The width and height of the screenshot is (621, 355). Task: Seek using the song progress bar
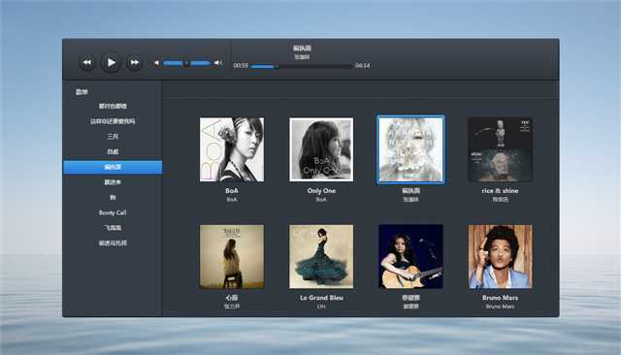[x=302, y=67]
